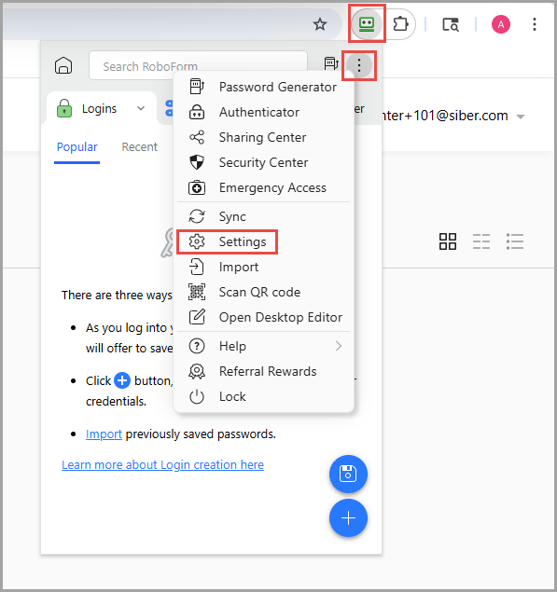Open the browser Extensions puzzle icon
Viewport: 557px width, 592px height.
pyautogui.click(x=400, y=24)
